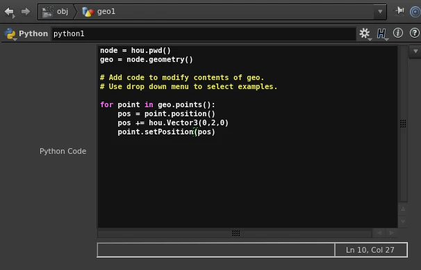Click the empty status message field
The image size is (421, 270).
[216, 250]
